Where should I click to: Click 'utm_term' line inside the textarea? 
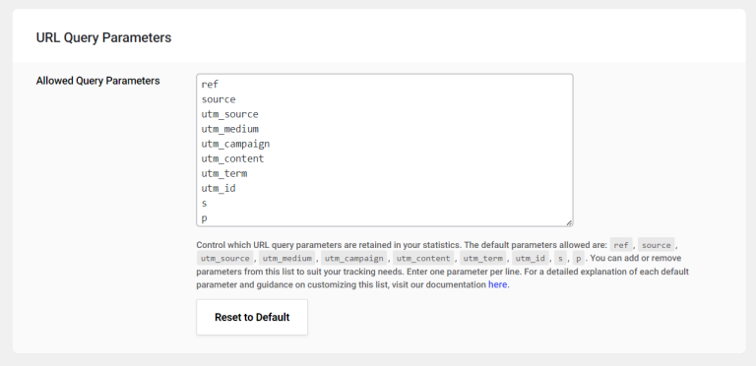224,173
